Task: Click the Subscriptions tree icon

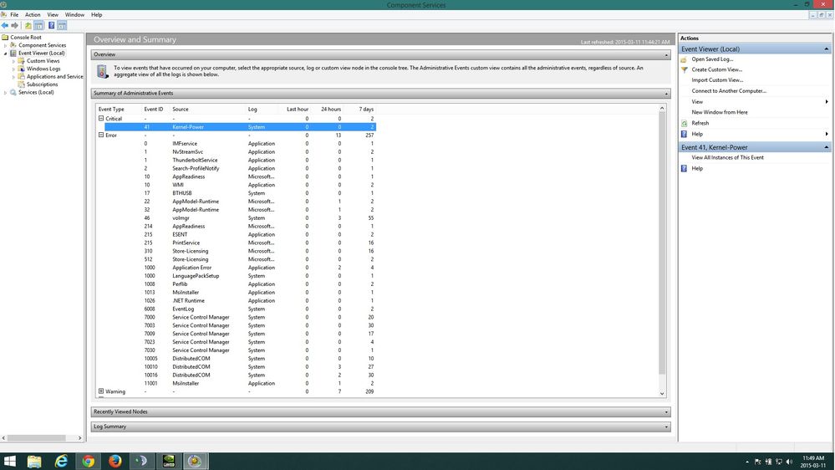Action: click(x=21, y=84)
